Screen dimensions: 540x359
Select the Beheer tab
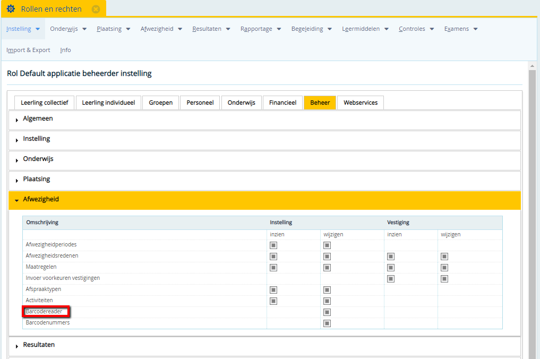coord(320,102)
